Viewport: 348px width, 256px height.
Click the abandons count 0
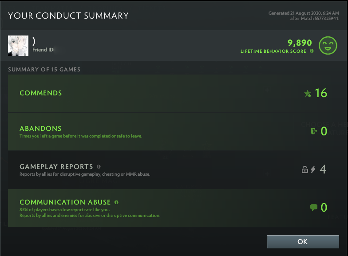pos(324,131)
